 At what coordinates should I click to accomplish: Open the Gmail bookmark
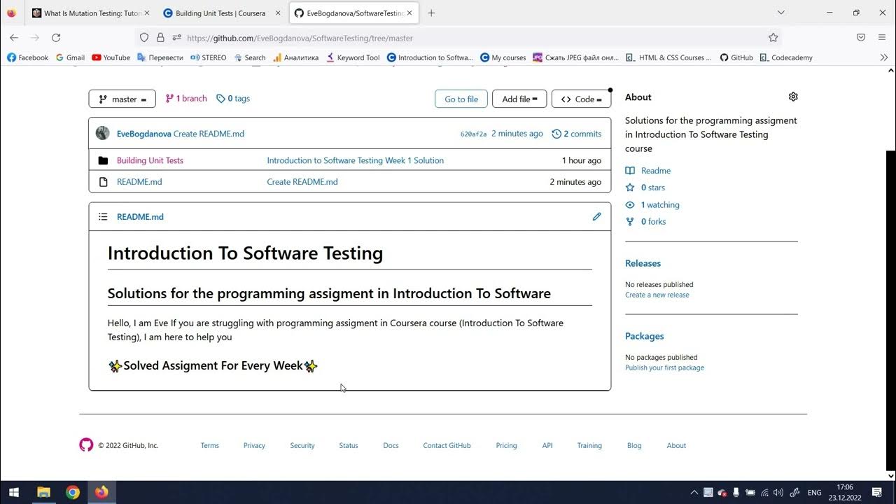point(70,57)
